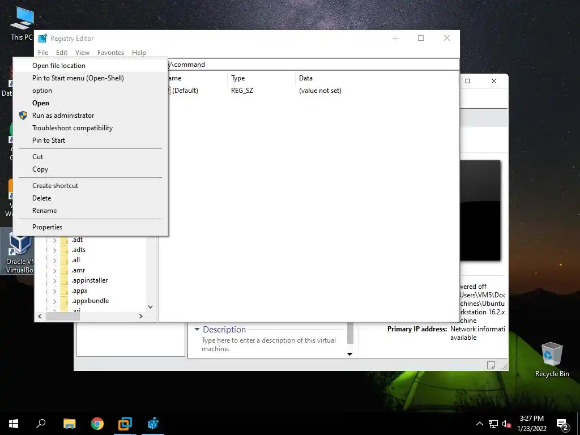
Task: Collapse the Description section triangle
Action: [197, 329]
